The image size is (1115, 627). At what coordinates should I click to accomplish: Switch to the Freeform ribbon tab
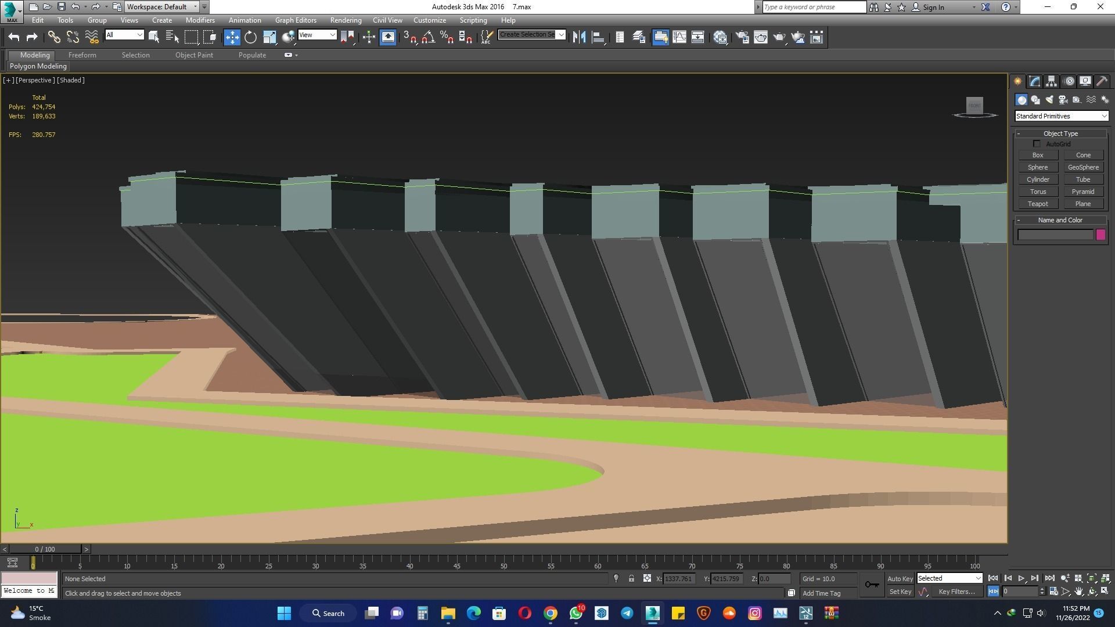[82, 55]
